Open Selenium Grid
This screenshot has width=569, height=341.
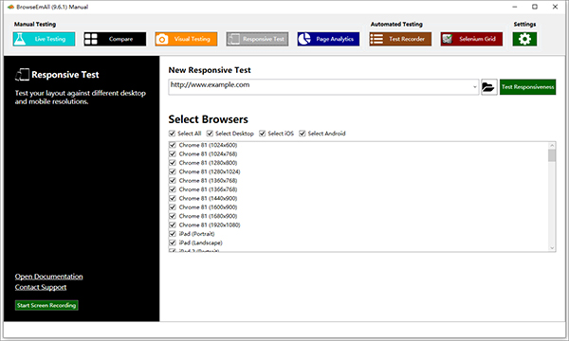tap(471, 39)
